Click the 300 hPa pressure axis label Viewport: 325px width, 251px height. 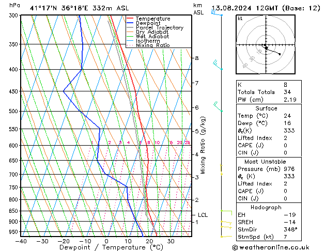(13, 15)
